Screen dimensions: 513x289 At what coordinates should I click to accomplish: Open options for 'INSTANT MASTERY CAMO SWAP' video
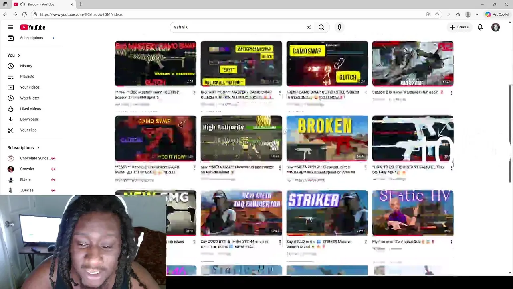click(280, 93)
